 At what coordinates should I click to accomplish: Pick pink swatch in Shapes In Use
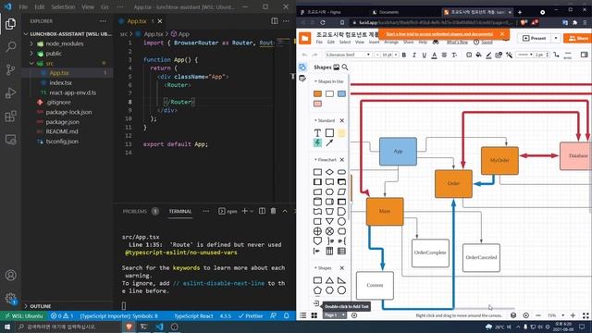[x=317, y=104]
